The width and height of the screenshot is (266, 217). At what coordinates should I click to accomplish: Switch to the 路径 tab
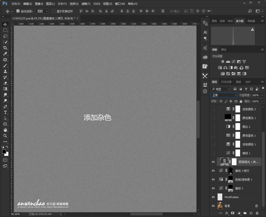[x=224, y=50]
